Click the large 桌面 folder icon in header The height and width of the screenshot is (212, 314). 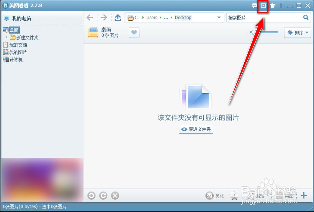93,33
